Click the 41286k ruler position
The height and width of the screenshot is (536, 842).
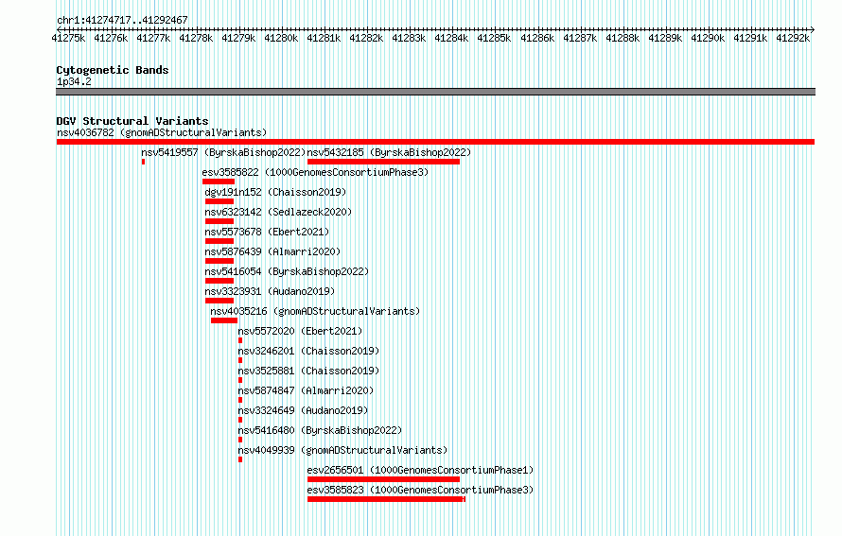tap(537, 38)
